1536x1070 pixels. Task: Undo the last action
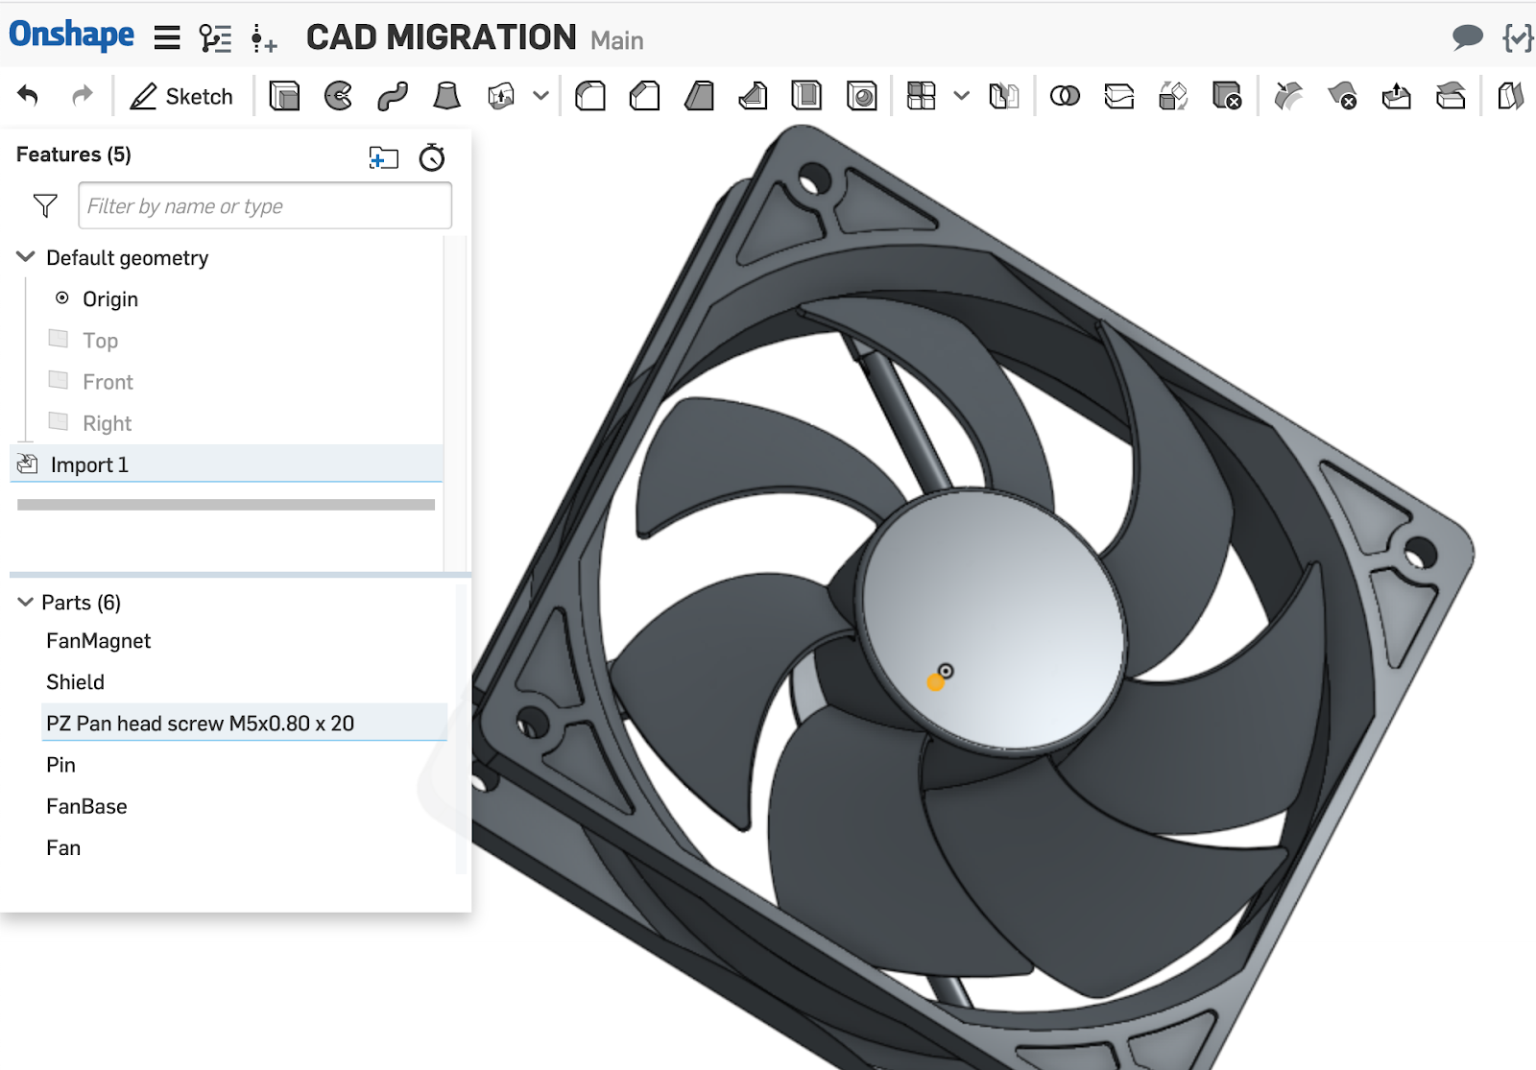(28, 96)
